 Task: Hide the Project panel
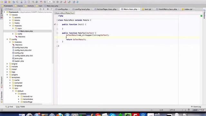[51, 9]
